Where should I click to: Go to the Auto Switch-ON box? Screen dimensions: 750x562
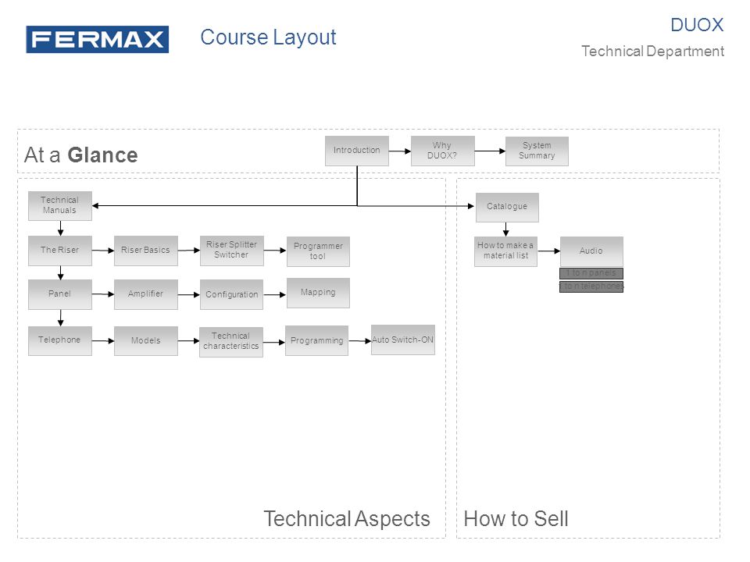(x=403, y=340)
